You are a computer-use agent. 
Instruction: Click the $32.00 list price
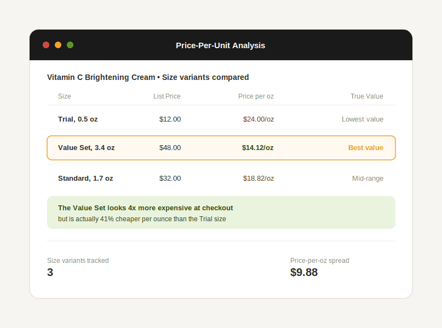pos(170,179)
